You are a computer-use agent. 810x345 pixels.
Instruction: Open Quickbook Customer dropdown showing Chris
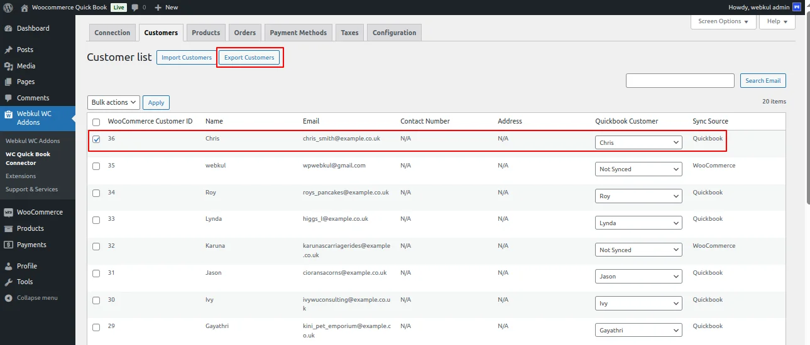[638, 142]
